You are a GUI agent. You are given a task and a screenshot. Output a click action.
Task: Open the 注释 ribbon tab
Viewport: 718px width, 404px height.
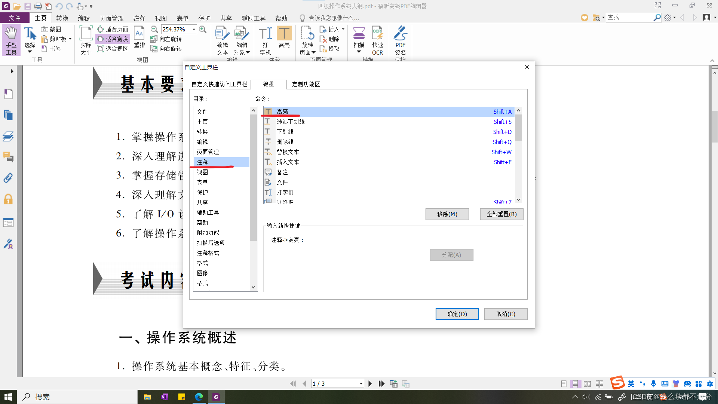139,18
